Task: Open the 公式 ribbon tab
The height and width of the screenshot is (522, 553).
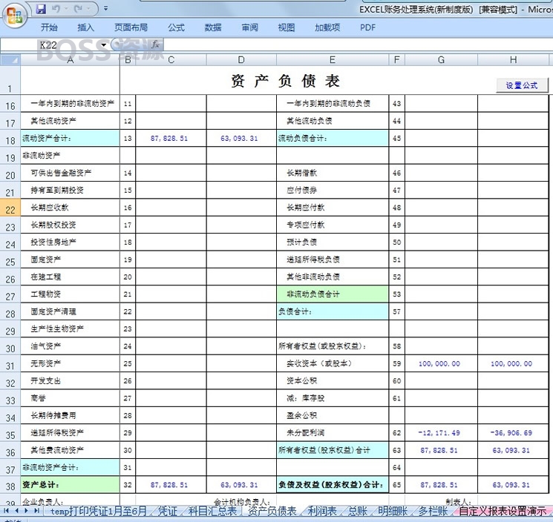Action: pos(176,27)
